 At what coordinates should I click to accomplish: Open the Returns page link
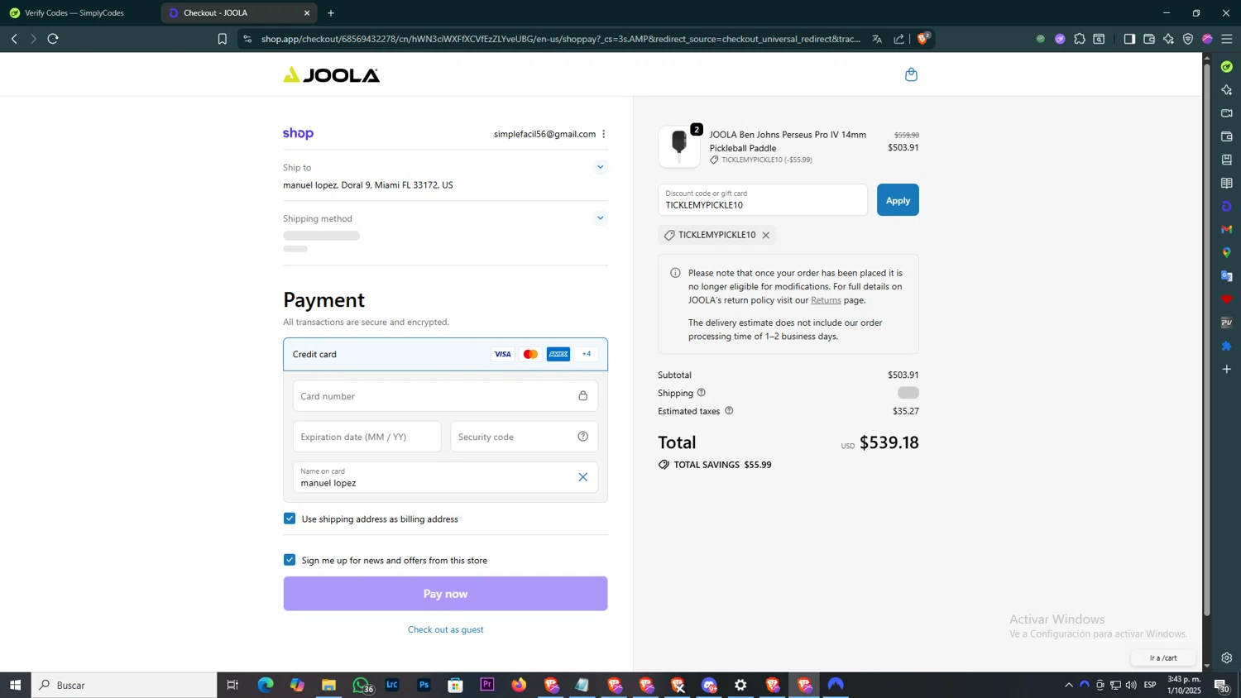826,300
